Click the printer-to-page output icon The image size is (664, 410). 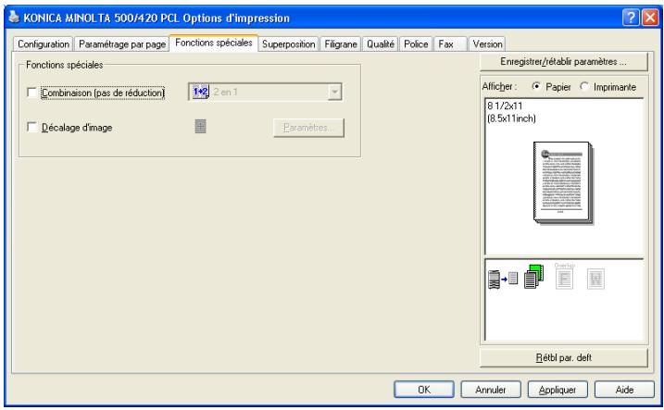tap(503, 279)
